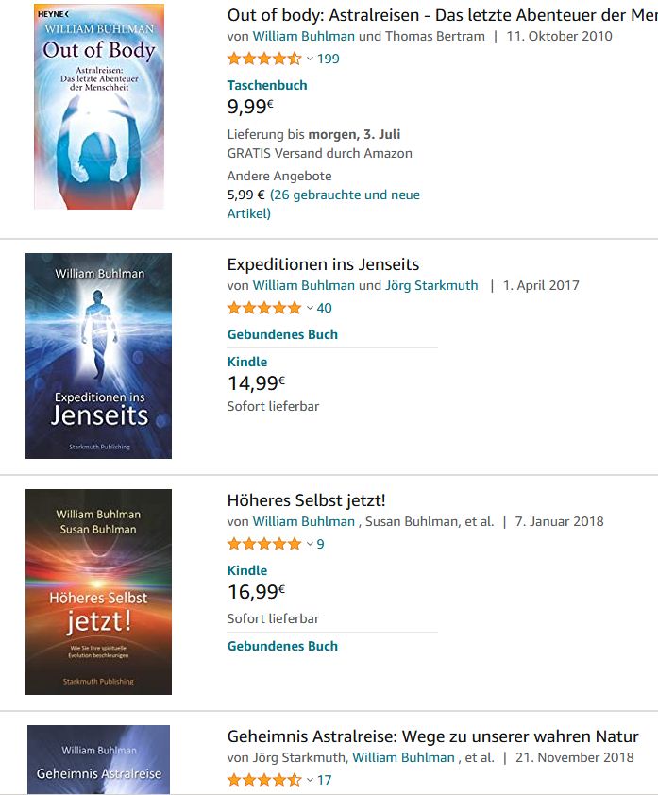This screenshot has height=795, width=658.
Task: Expand rating breakdown next to 40 reviews
Action: pos(310,308)
